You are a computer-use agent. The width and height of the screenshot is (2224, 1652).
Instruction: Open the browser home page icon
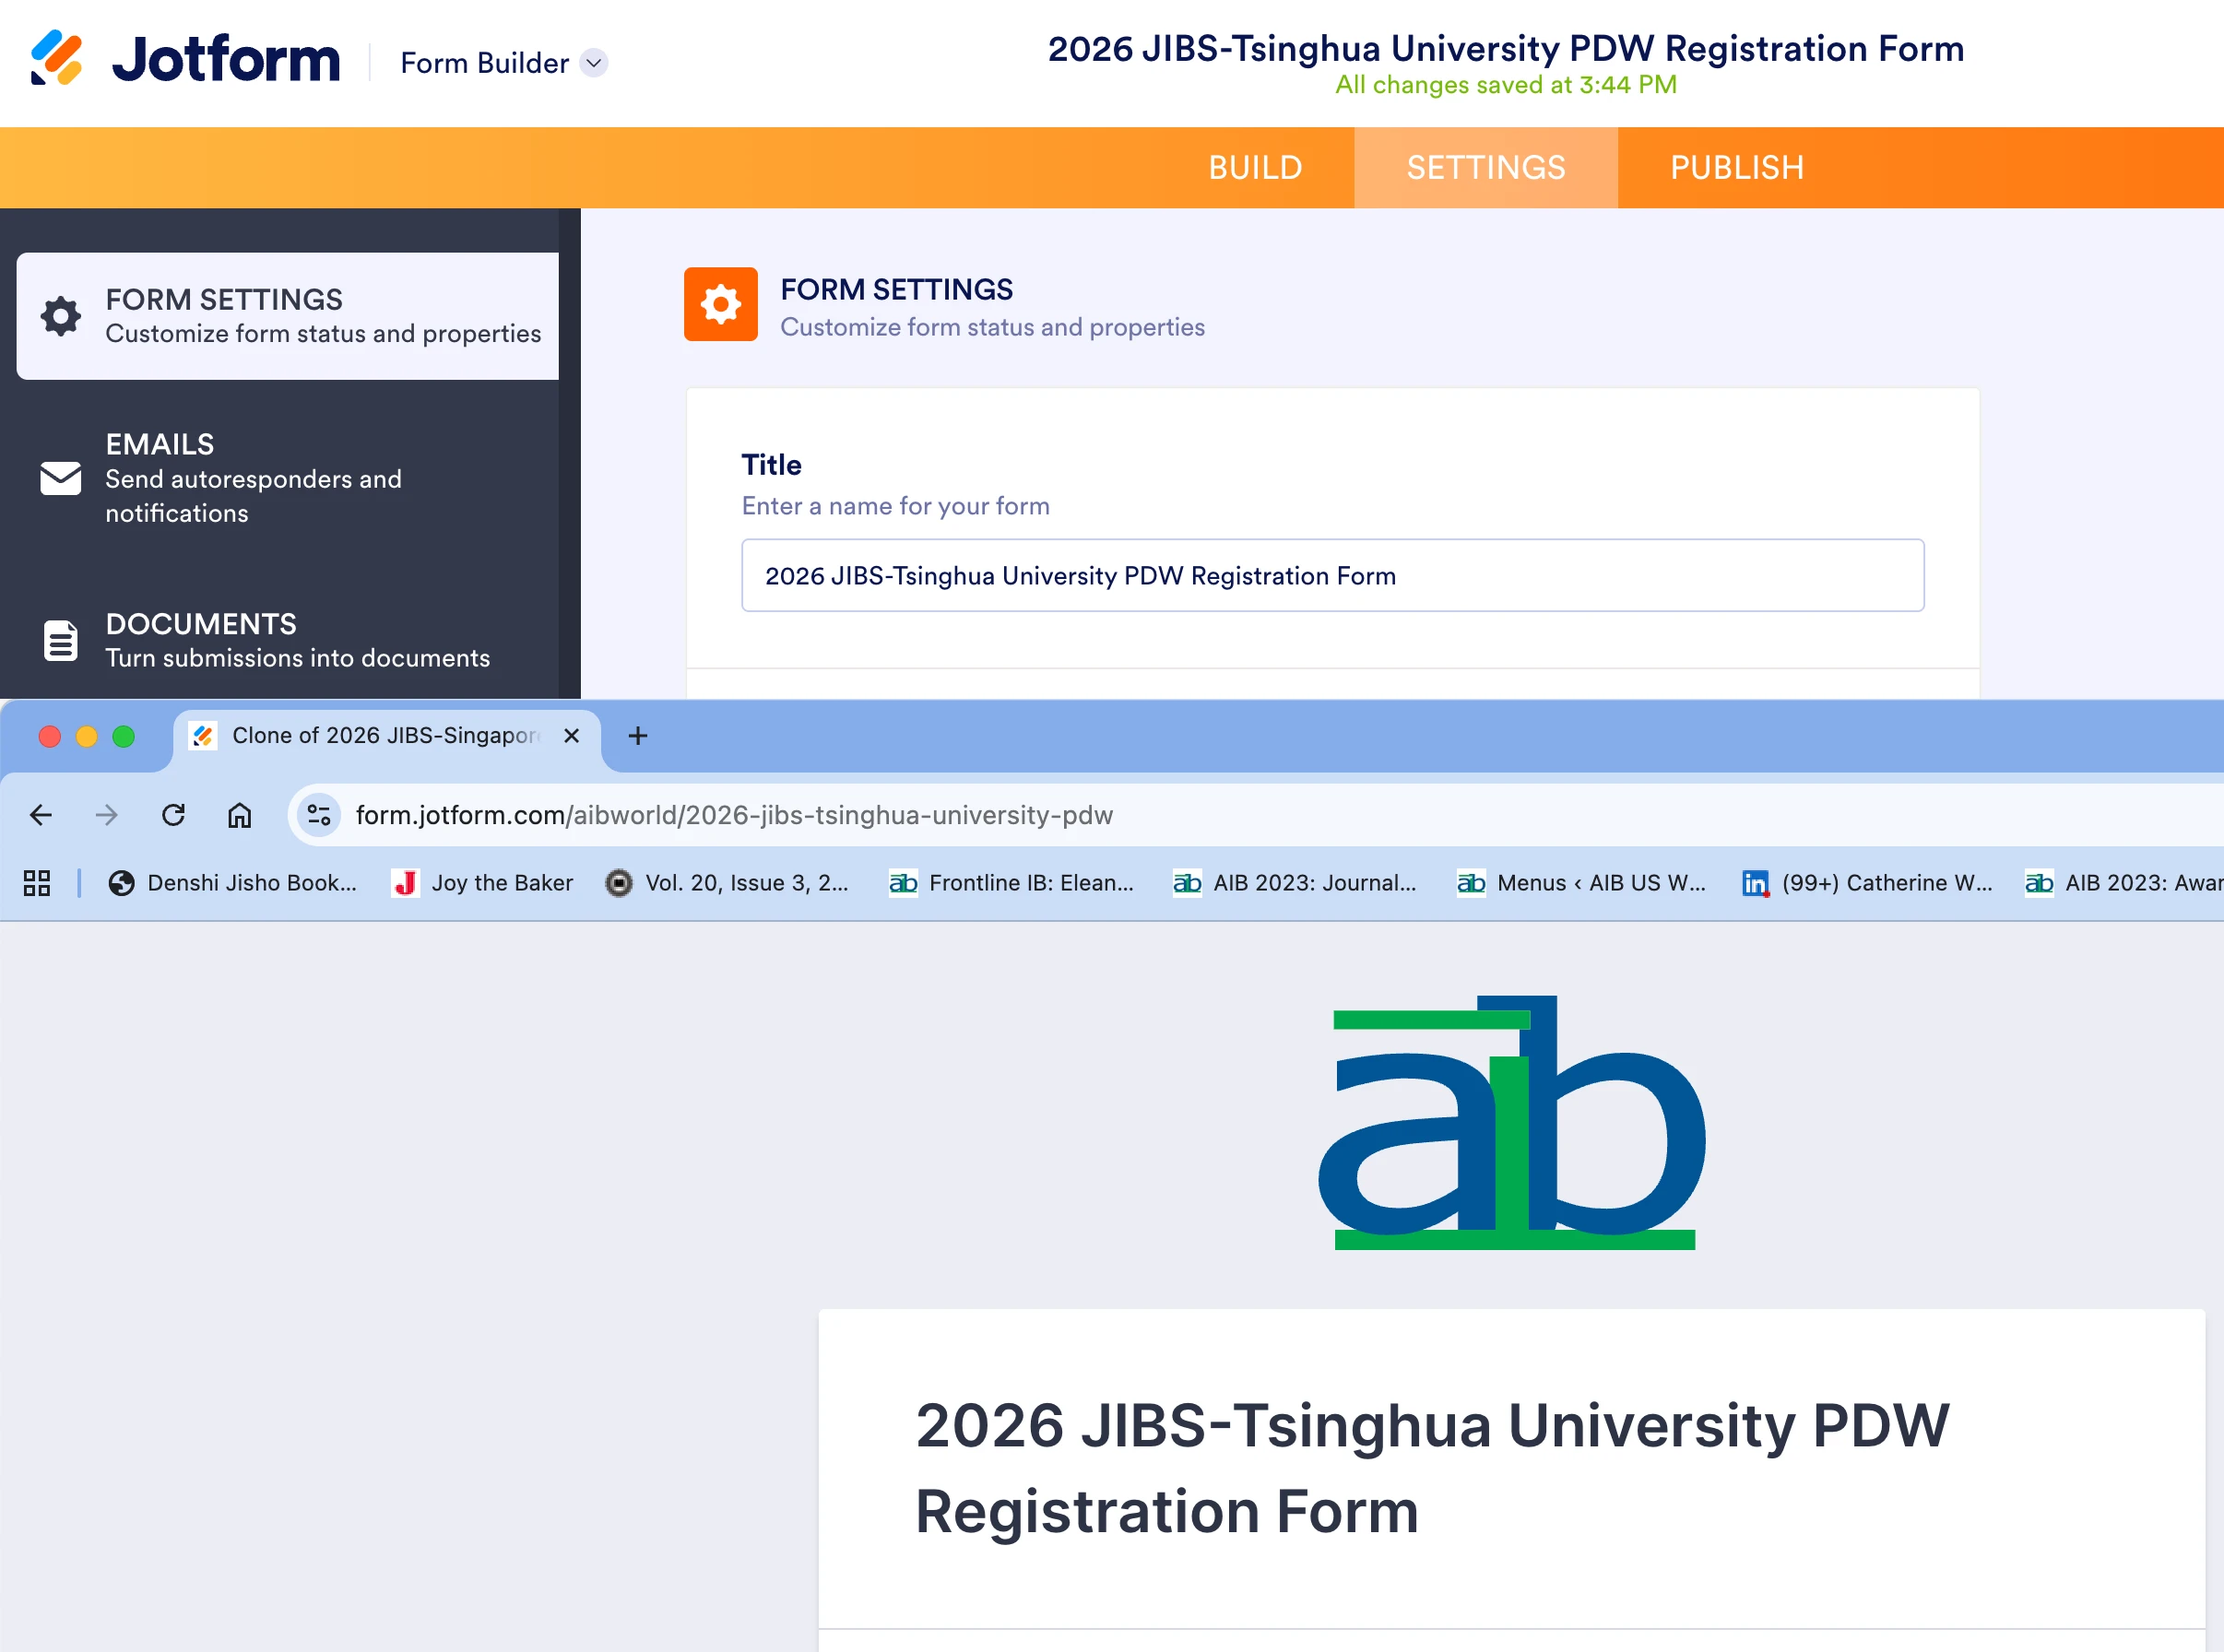pos(239,815)
